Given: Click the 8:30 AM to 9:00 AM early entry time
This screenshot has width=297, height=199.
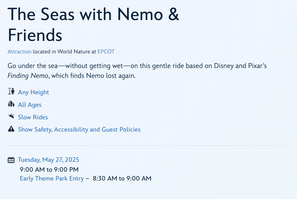Looking at the screenshot, I should [x=122, y=178].
